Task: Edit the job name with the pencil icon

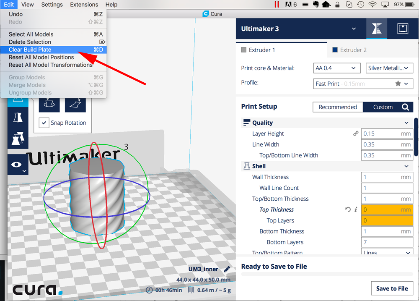Action: [227, 269]
